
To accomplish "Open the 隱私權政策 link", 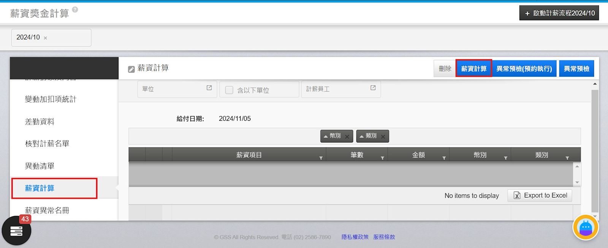I will coord(355,237).
